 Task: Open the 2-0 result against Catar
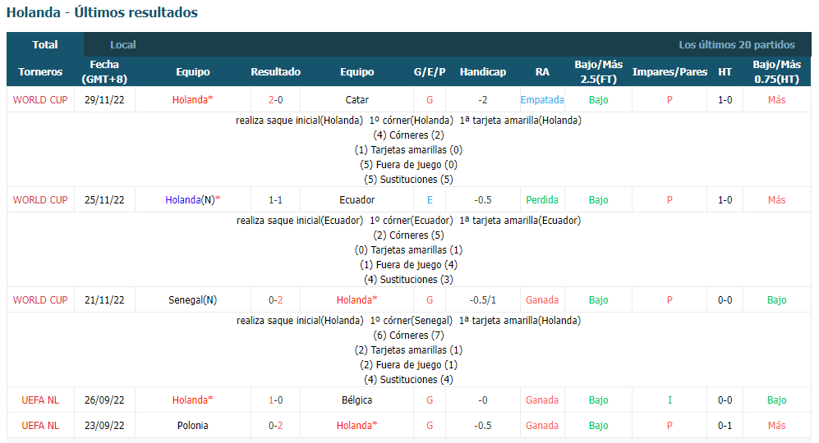[x=275, y=99]
